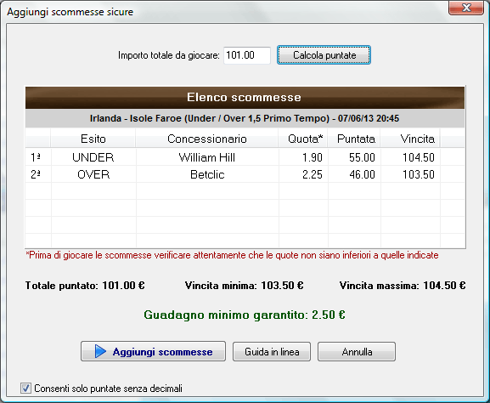
Task: Click the Annulla button
Action: click(357, 352)
